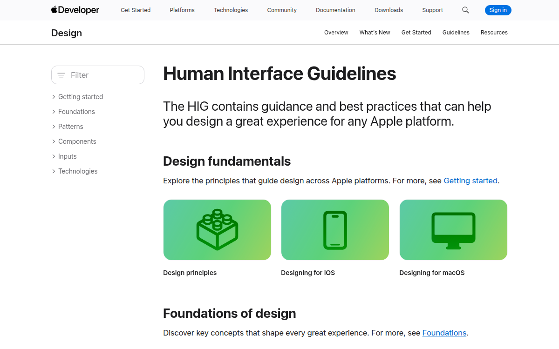This screenshot has height=349, width=559.
Task: Click the Designing for iOS caption
Action: pyautogui.click(x=308, y=273)
